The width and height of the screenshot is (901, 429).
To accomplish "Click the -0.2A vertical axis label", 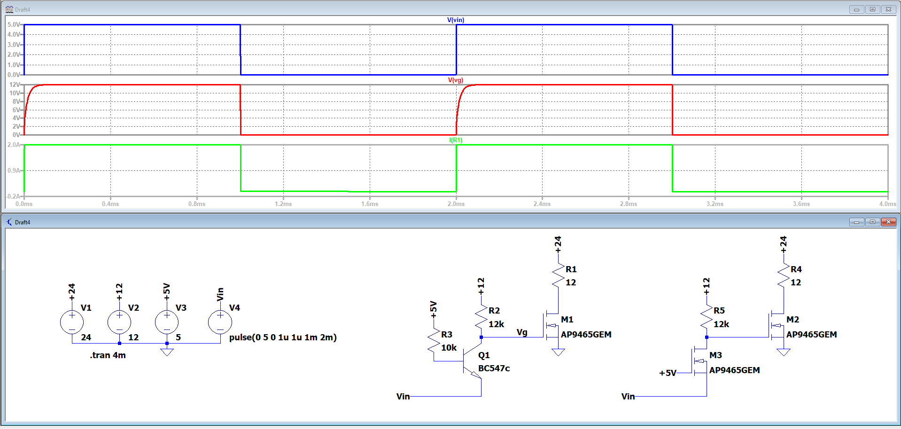I will [x=13, y=196].
